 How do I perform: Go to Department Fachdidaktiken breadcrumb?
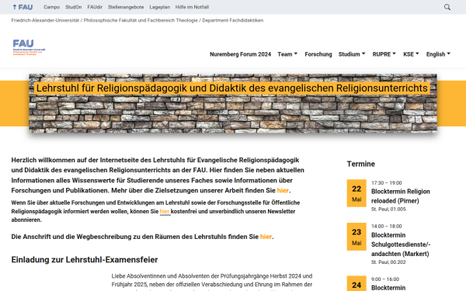click(233, 20)
